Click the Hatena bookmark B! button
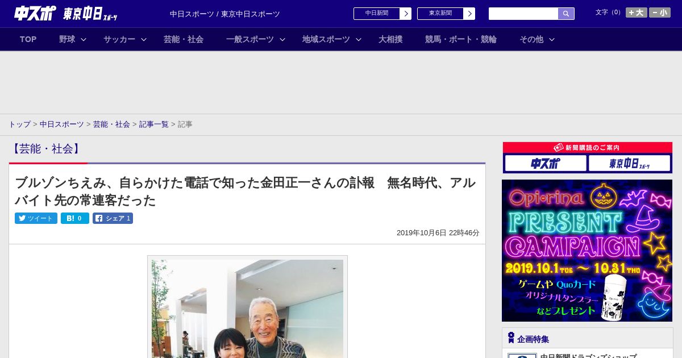 coord(74,218)
